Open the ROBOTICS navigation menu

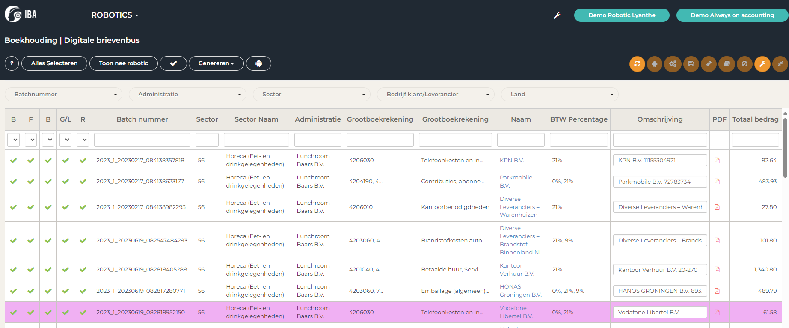click(115, 15)
